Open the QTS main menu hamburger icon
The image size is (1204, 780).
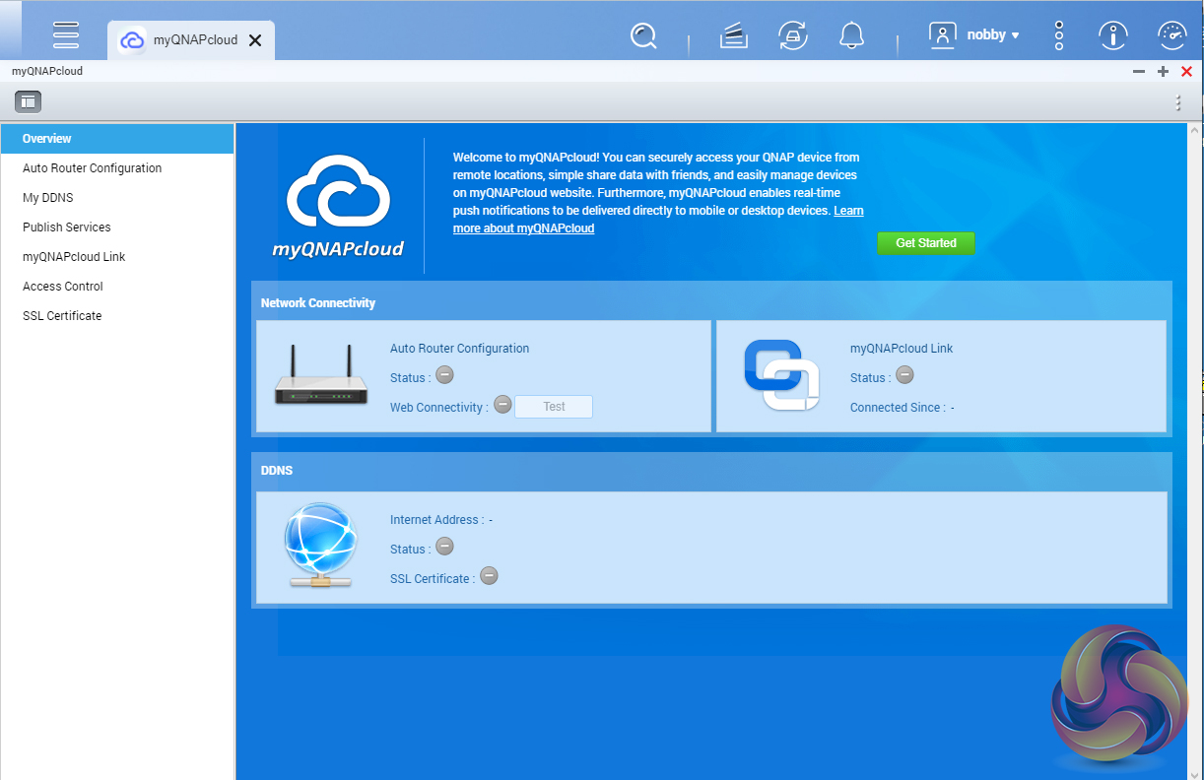pyautogui.click(x=66, y=34)
